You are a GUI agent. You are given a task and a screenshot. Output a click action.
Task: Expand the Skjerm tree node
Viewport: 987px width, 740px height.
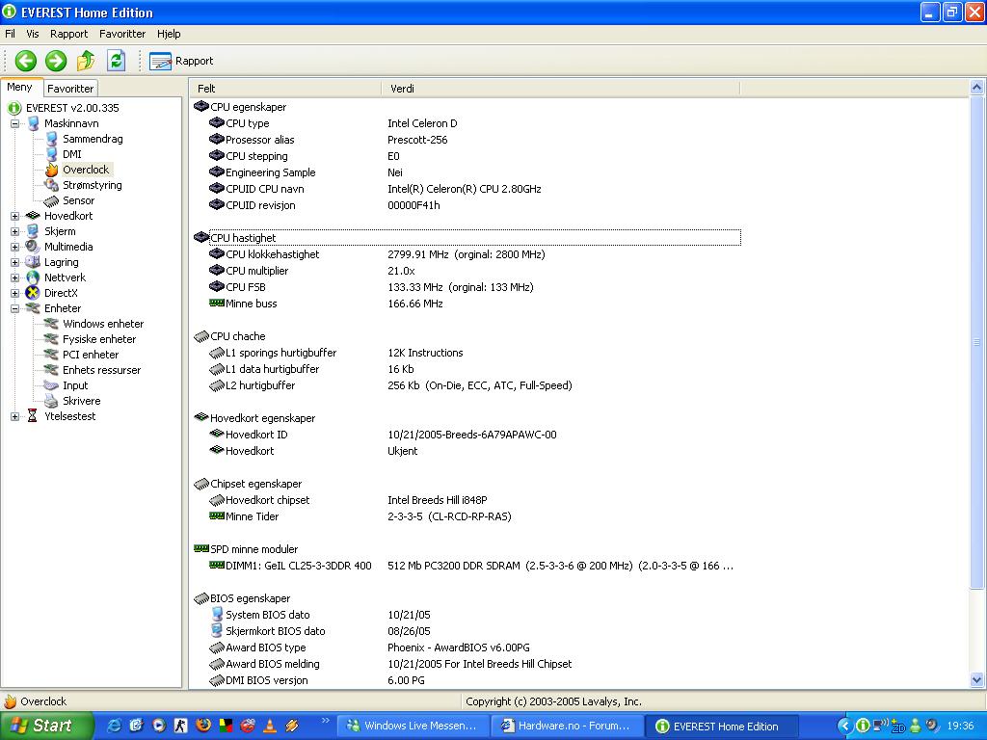click(14, 231)
